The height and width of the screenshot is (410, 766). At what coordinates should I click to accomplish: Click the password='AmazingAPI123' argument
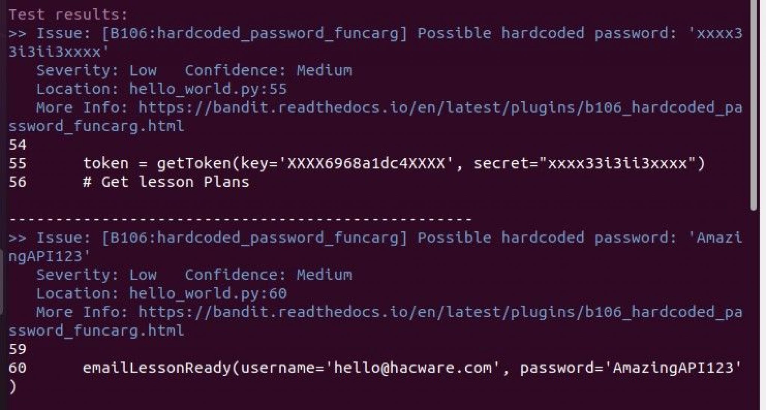pyautogui.click(x=631, y=368)
